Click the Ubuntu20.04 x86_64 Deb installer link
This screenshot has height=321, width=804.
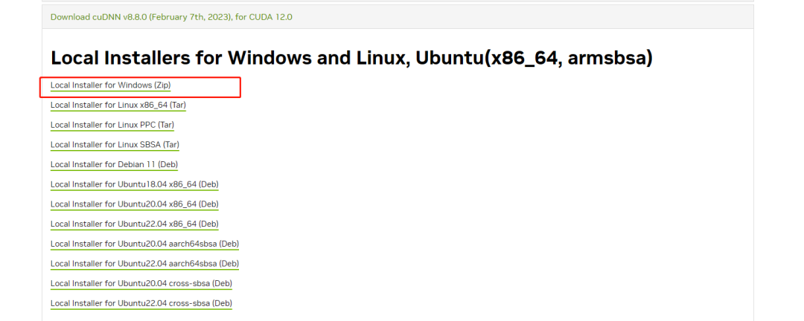tap(134, 204)
